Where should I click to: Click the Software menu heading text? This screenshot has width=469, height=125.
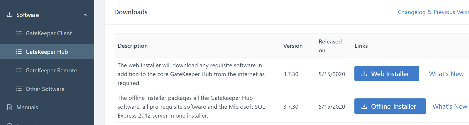28,15
